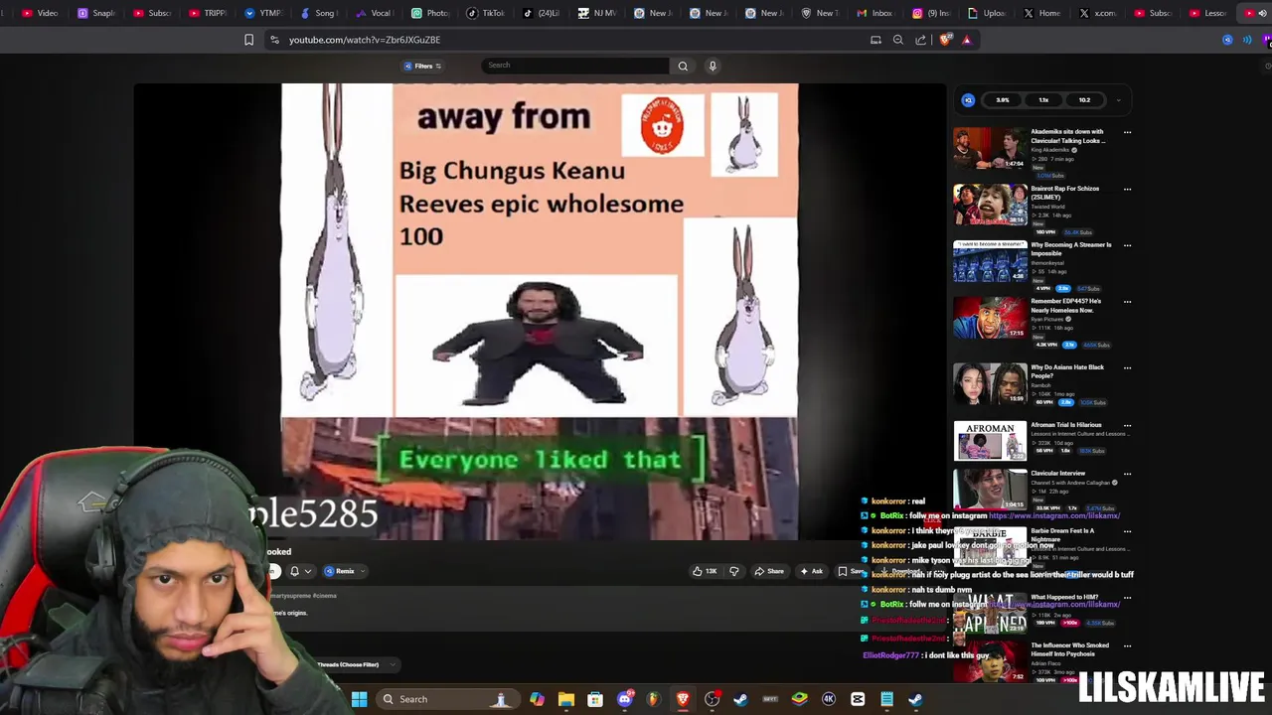Open Brave browser taskbar icon
The height and width of the screenshot is (715, 1272).
click(683, 699)
